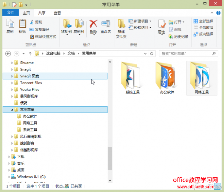Image resolution: width=224 pixels, height=192 pixels.
Task: Switch to the Share (共享) tab
Action: point(42,13)
